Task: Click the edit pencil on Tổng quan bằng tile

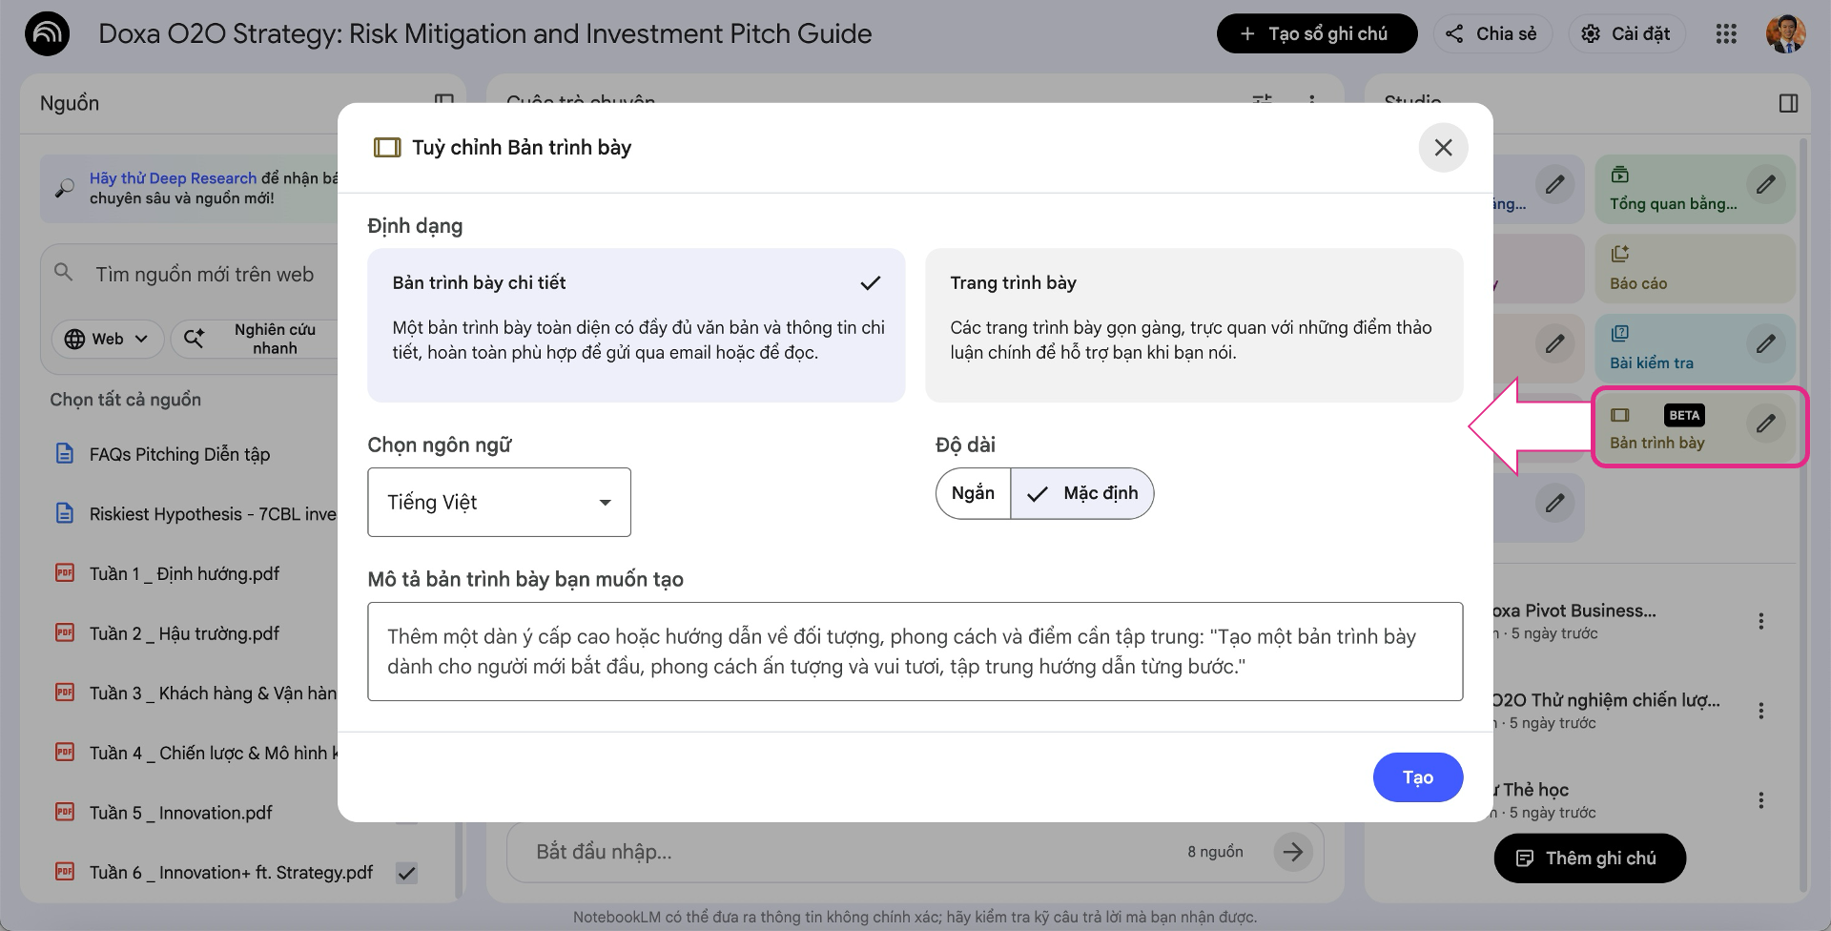Action: 1765,184
